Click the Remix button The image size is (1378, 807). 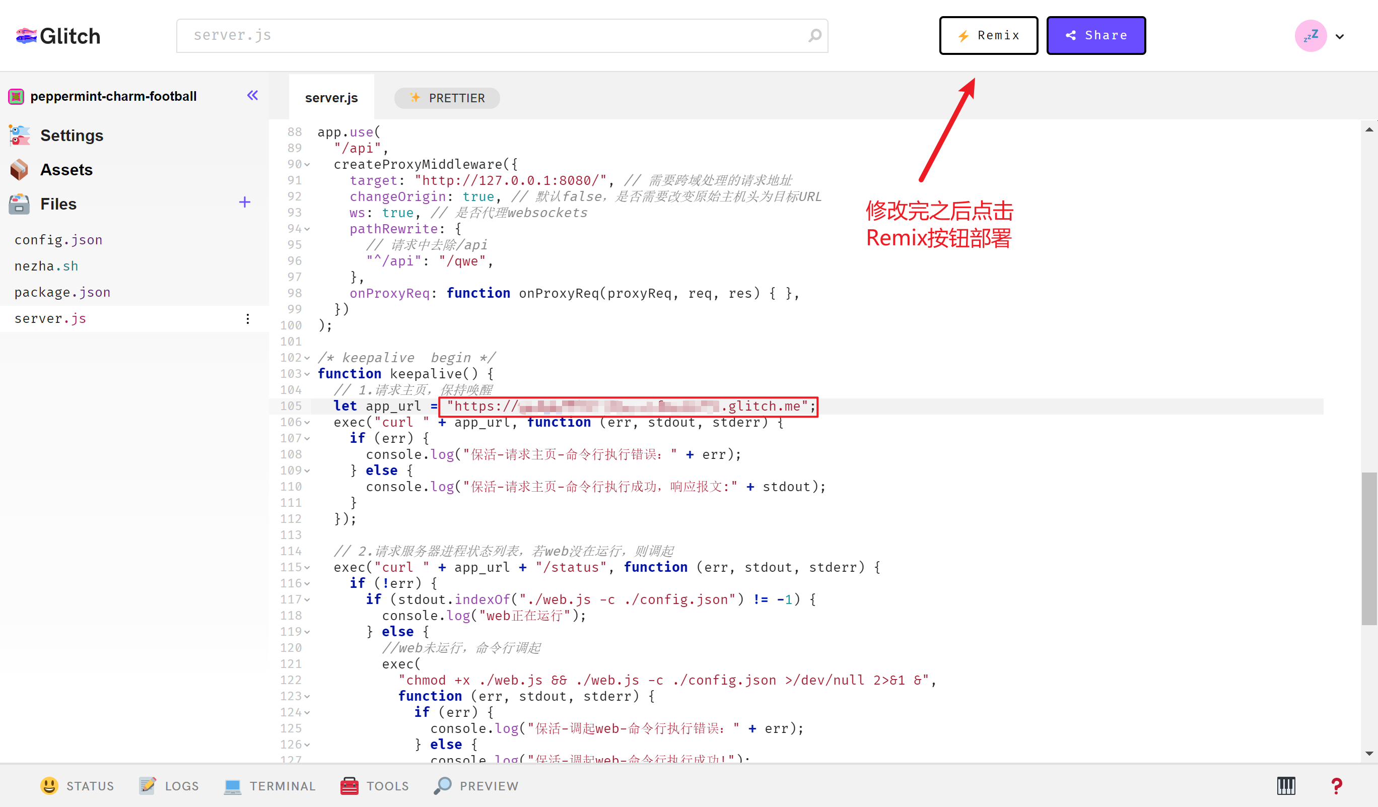click(988, 36)
